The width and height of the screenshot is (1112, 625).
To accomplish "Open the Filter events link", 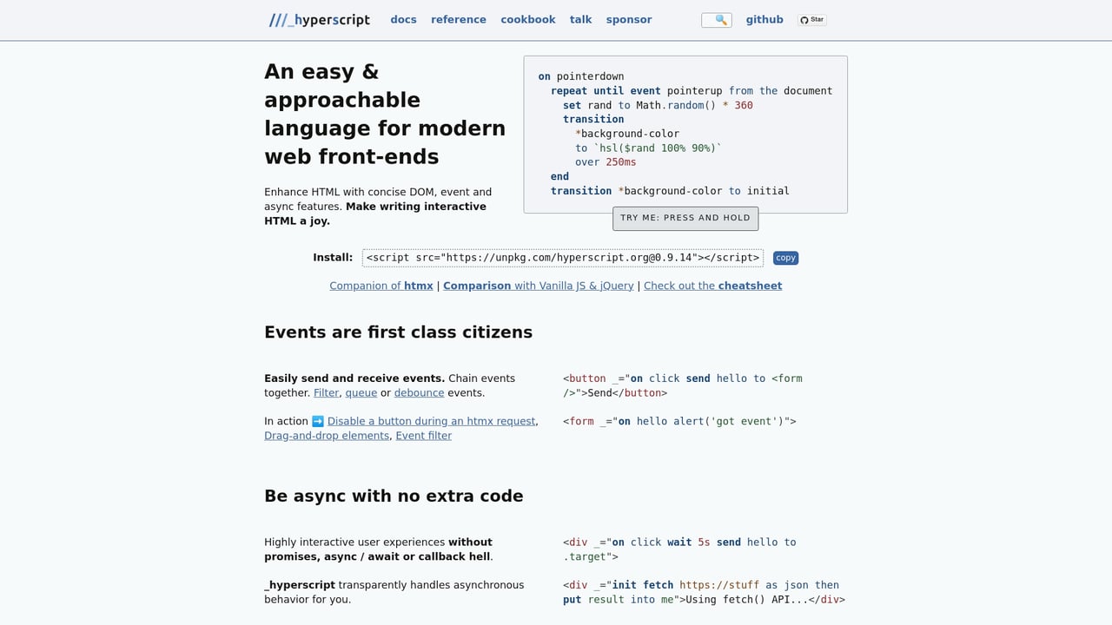I will click(x=326, y=392).
